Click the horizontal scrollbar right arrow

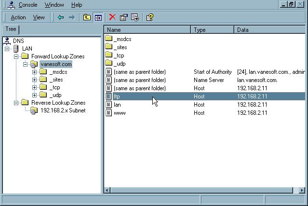[303, 191]
